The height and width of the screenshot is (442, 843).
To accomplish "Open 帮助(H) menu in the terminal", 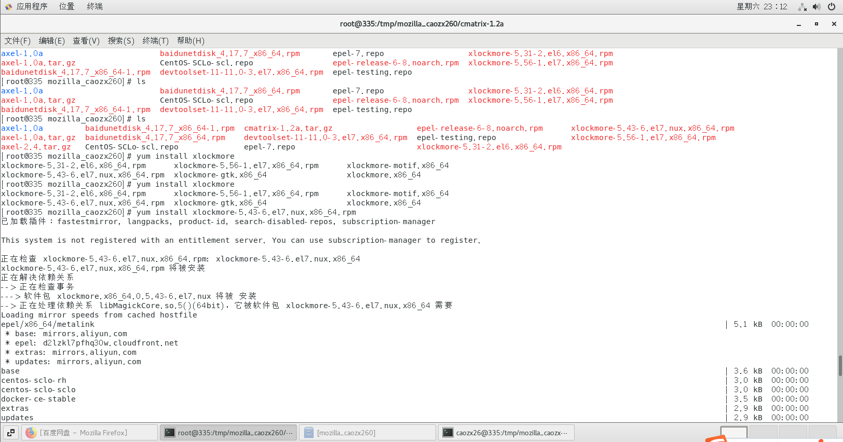I will coord(191,40).
